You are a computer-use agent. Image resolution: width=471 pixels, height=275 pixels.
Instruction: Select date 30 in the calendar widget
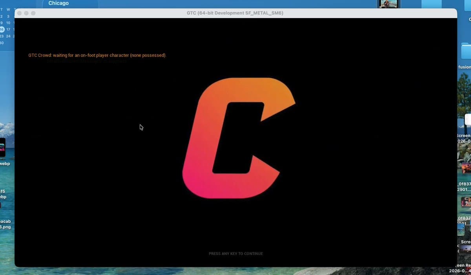2,43
